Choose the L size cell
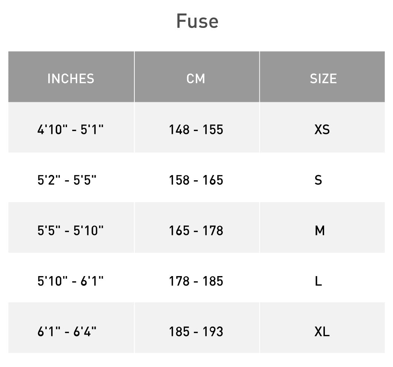The width and height of the screenshot is (393, 367). tap(318, 281)
